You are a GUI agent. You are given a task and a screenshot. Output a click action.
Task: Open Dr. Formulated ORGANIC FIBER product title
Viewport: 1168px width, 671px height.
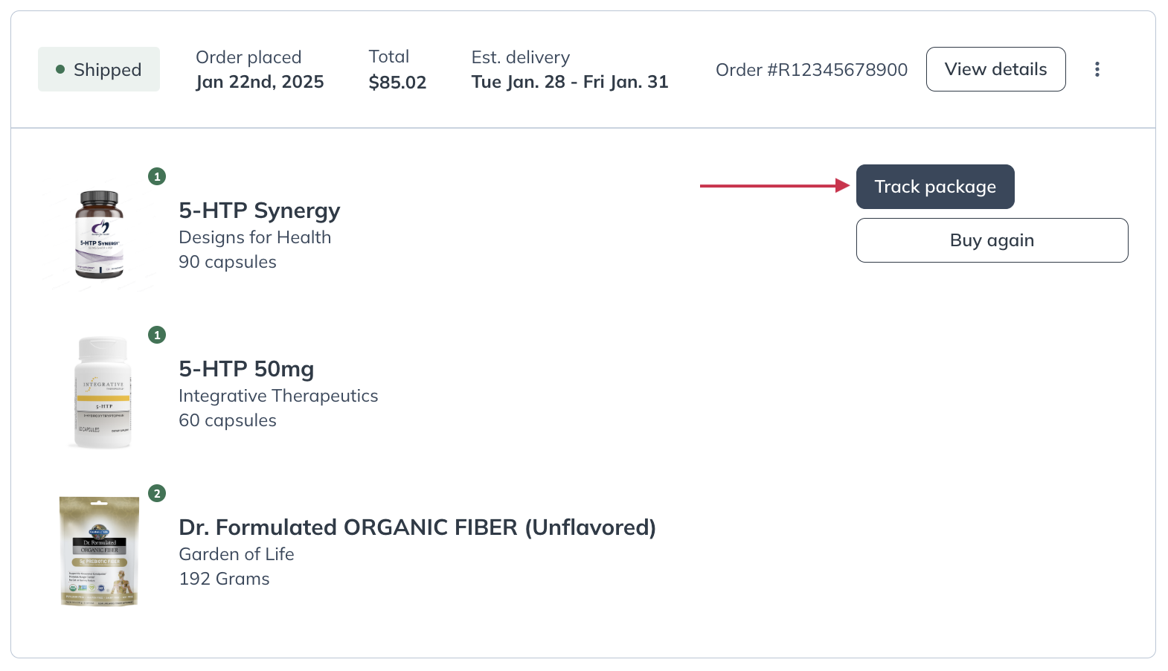(417, 527)
